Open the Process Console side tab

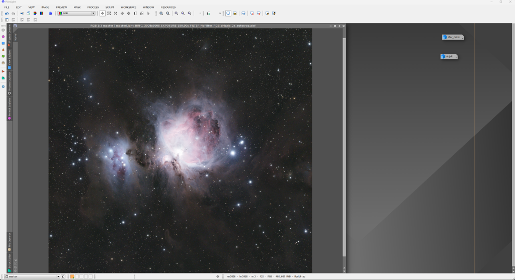[x=9, y=34]
